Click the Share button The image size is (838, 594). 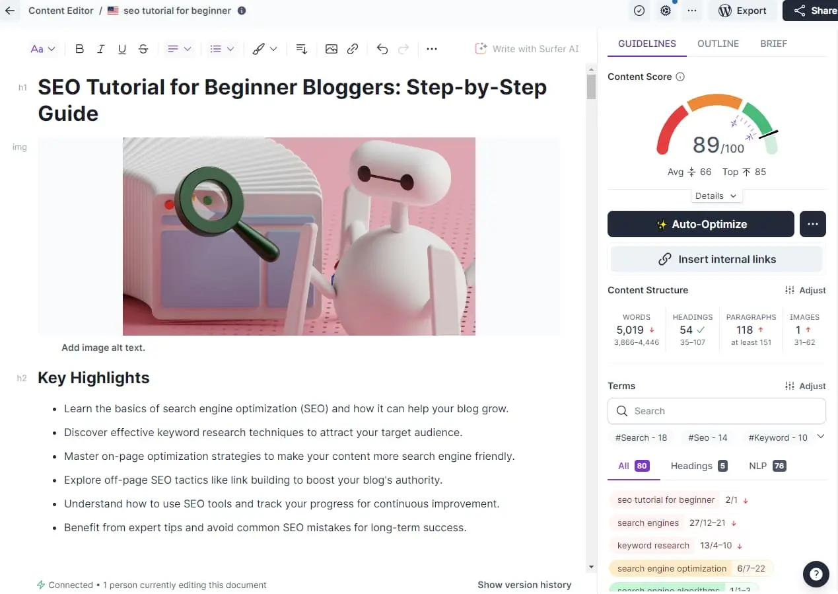click(814, 11)
